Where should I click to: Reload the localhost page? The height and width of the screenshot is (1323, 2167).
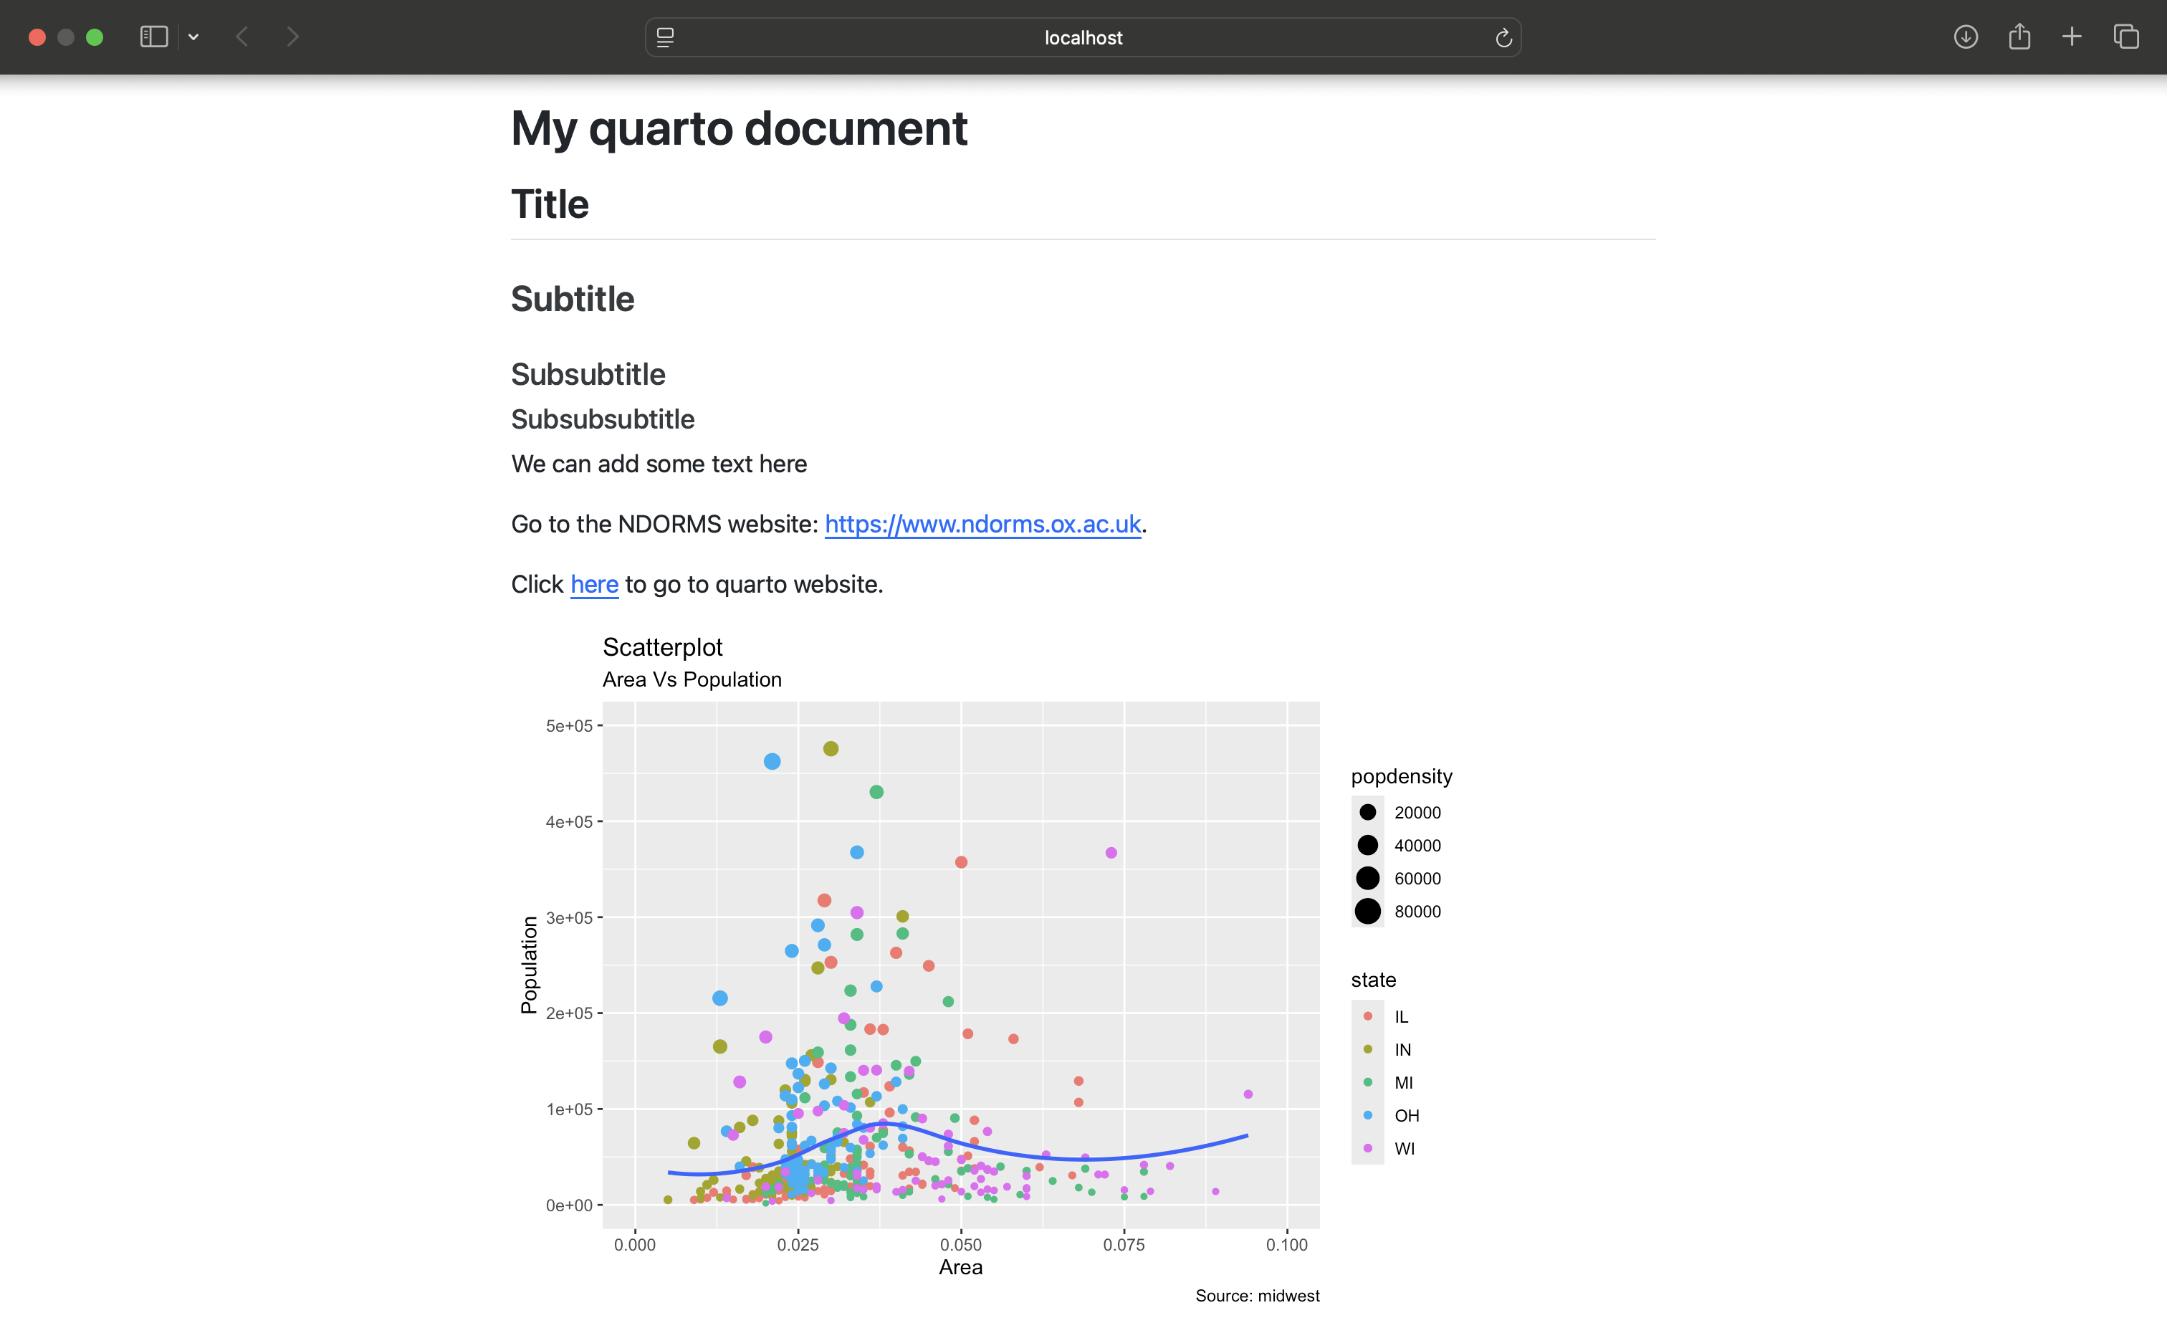1503,37
